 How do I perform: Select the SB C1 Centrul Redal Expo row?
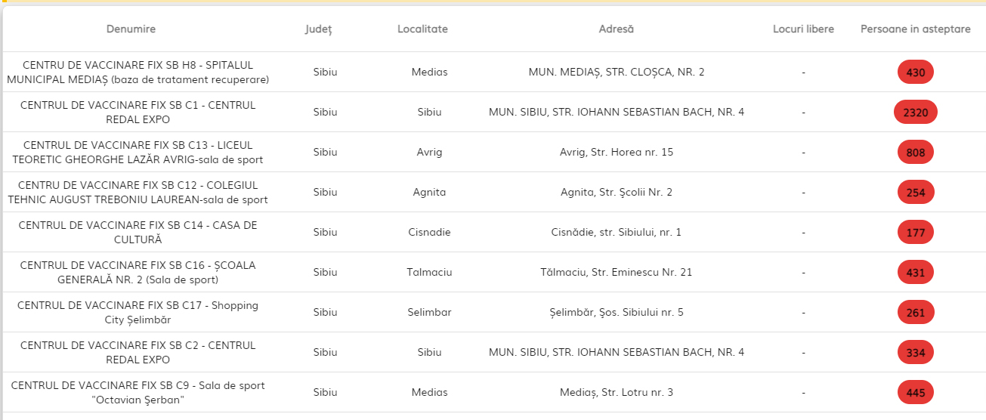click(493, 112)
